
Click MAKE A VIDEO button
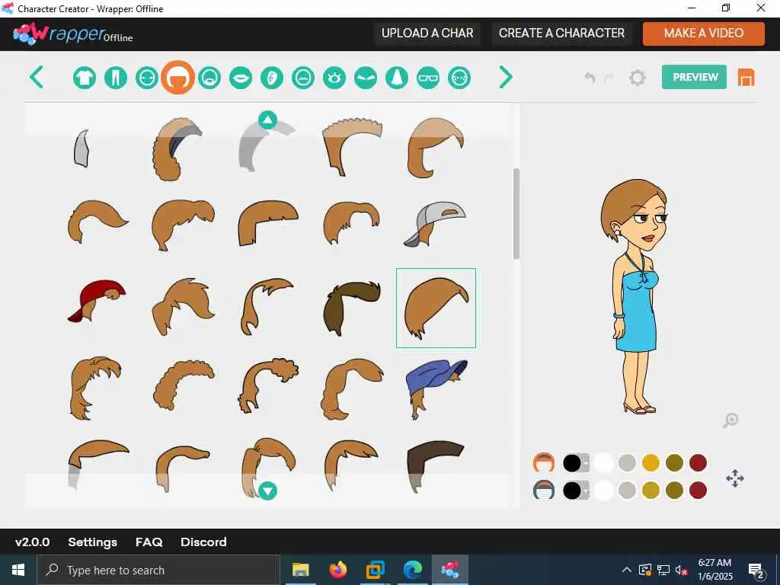[x=703, y=34]
